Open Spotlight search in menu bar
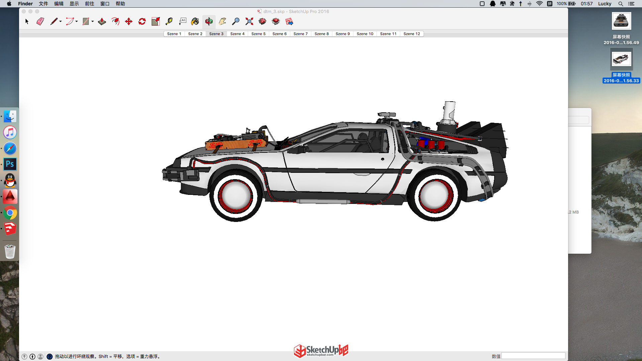Image resolution: width=642 pixels, height=361 pixels. 621,4
